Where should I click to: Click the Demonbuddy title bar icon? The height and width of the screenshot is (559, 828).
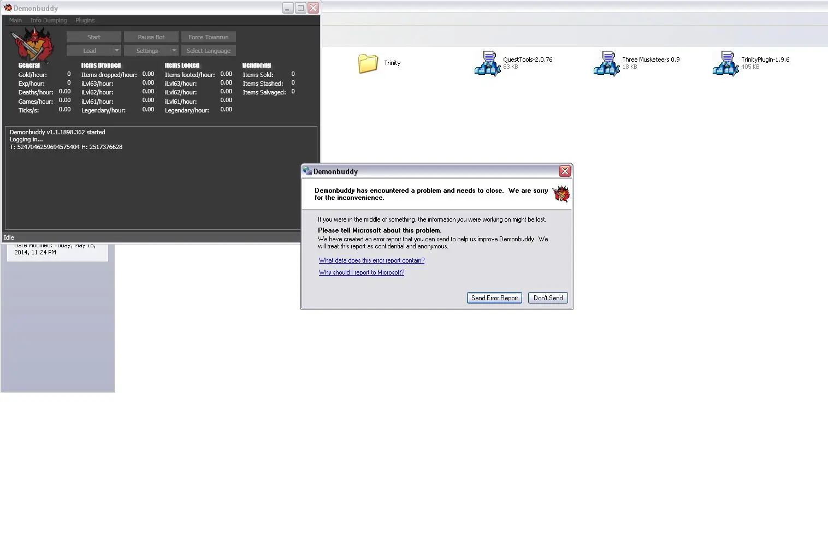point(8,8)
